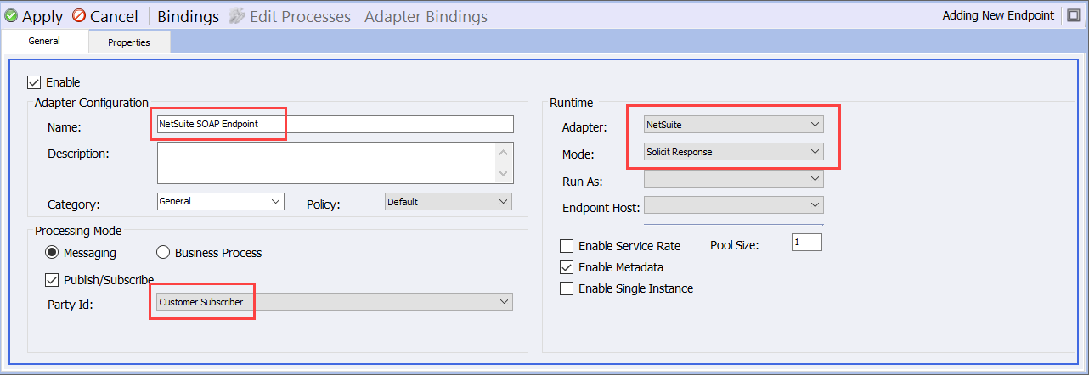Open the Category dropdown set to General
The image size is (1089, 375).
tap(220, 202)
